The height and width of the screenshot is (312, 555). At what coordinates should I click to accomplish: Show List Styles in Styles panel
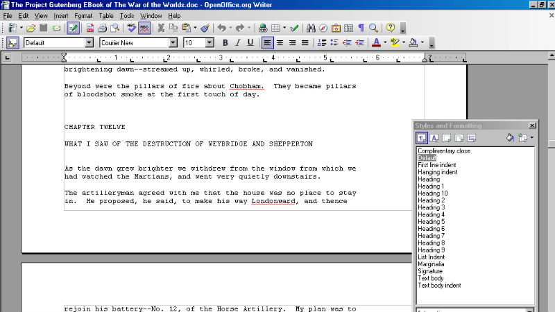[472, 138]
